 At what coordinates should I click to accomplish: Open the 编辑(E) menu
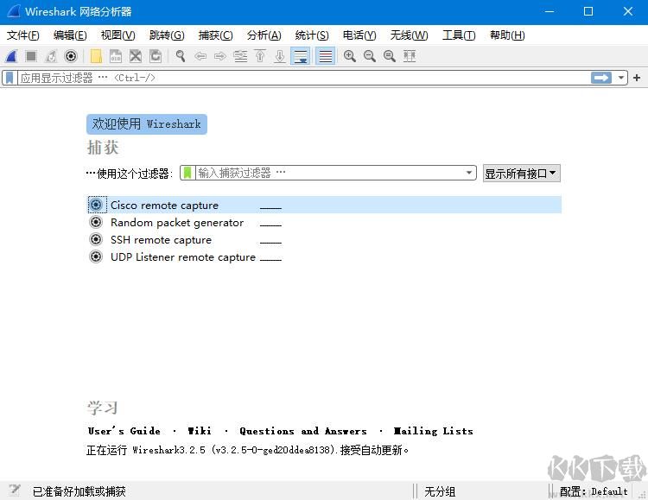tap(70, 35)
